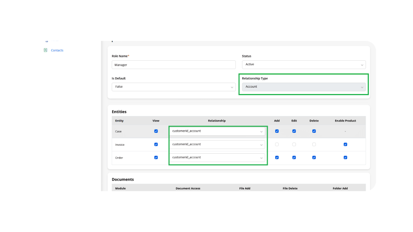Uncheck Enable Product for Order entity

(345, 158)
